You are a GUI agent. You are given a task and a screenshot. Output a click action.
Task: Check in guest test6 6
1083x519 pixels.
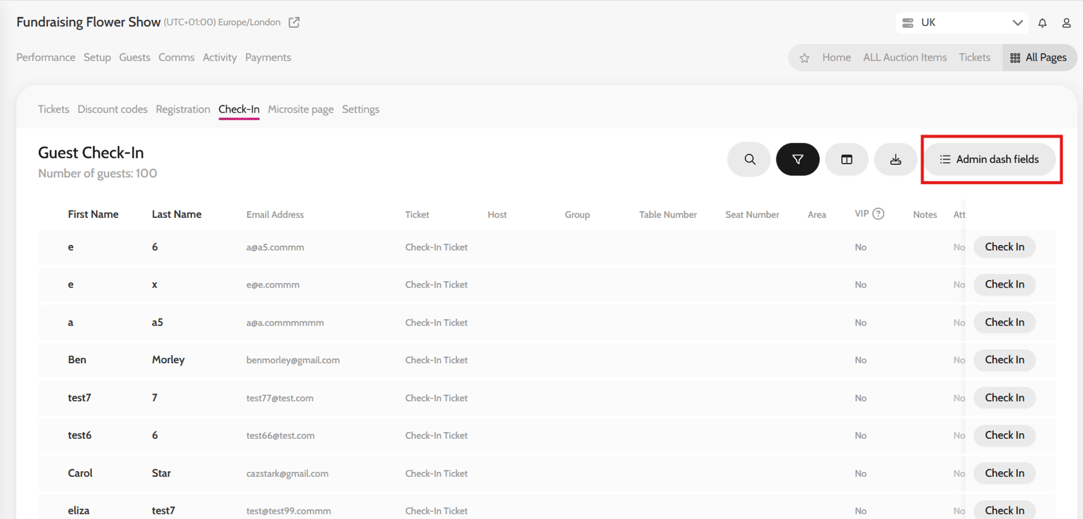pyautogui.click(x=1004, y=435)
